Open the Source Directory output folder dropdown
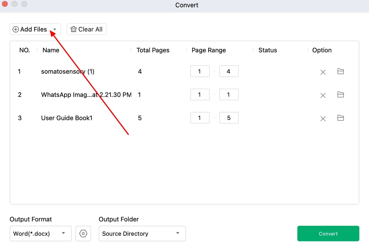369x250 pixels. [142, 234]
